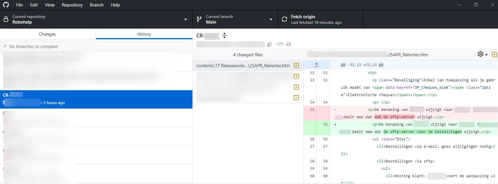The height and width of the screenshot is (184, 498).
Task: Click the branch icon beside Current branch
Action: 199,19
